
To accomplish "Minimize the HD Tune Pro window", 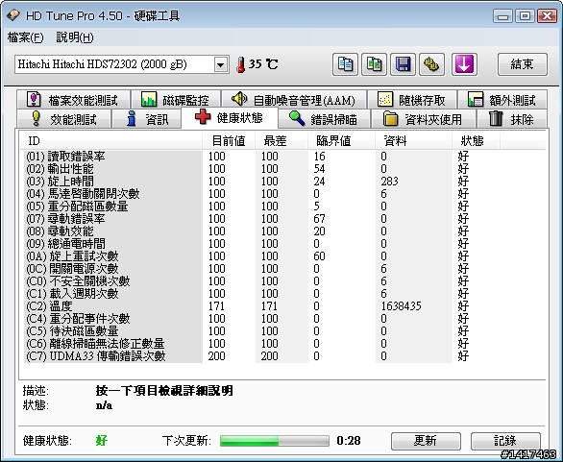I will (x=502, y=16).
